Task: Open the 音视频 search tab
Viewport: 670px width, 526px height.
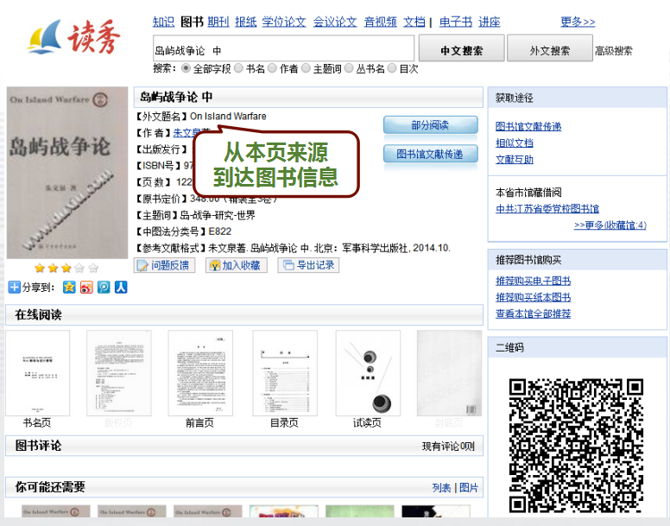Action: tap(380, 22)
